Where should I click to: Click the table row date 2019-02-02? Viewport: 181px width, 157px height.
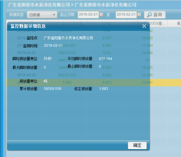tap(26, 75)
